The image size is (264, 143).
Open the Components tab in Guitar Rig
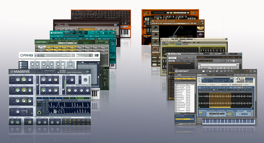(x=181, y=58)
